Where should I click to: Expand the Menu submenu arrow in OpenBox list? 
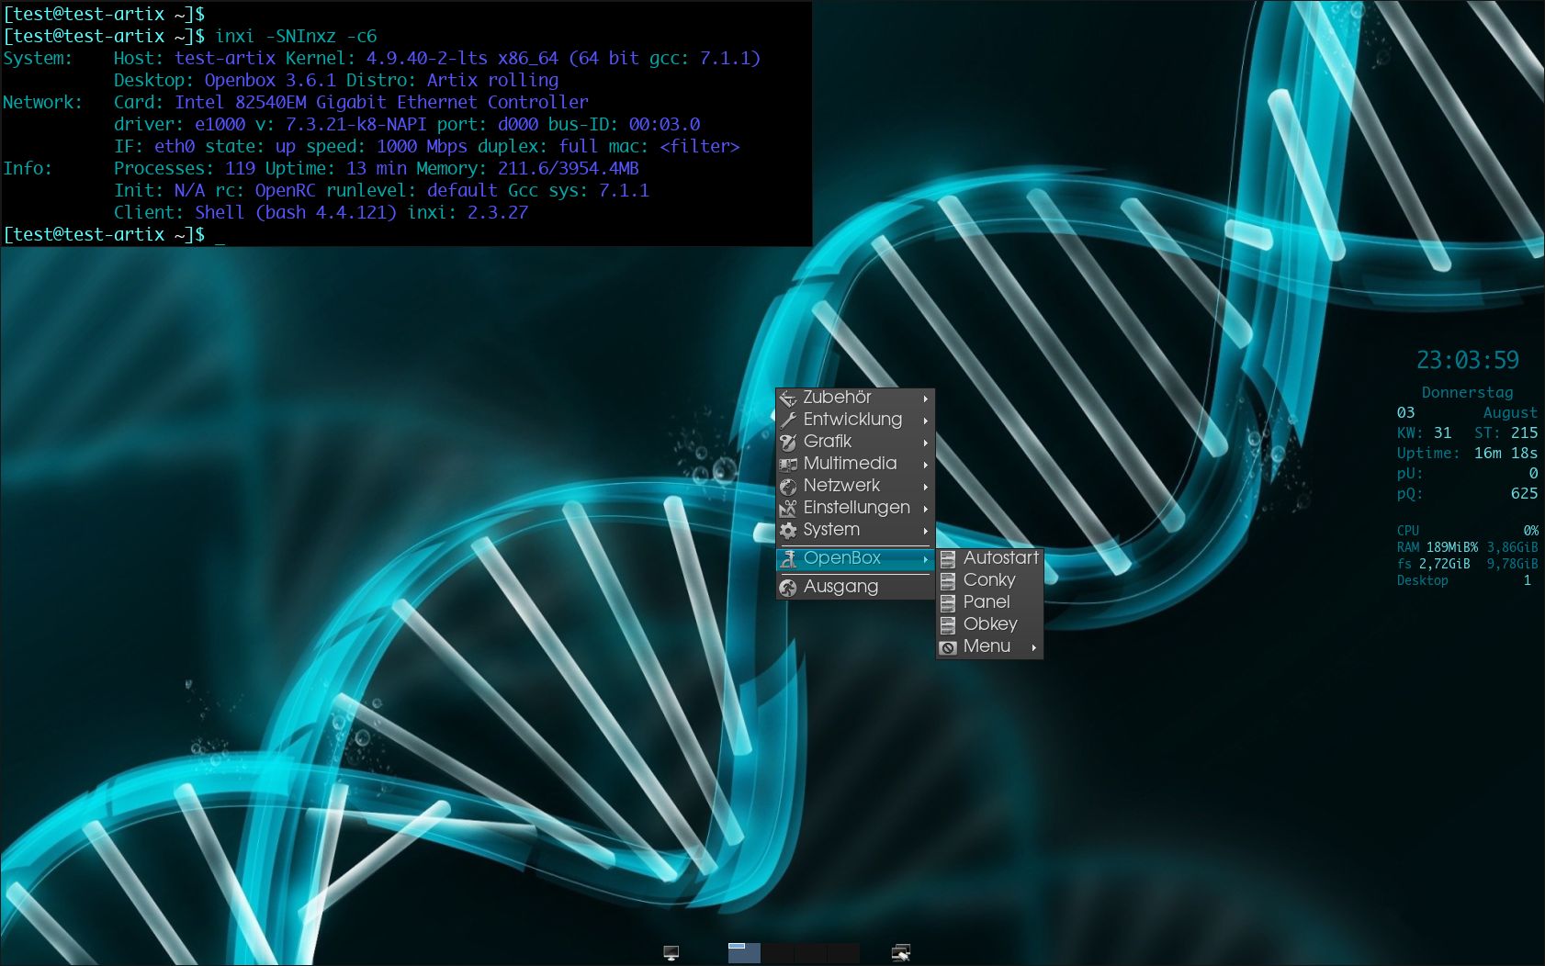click(1033, 647)
